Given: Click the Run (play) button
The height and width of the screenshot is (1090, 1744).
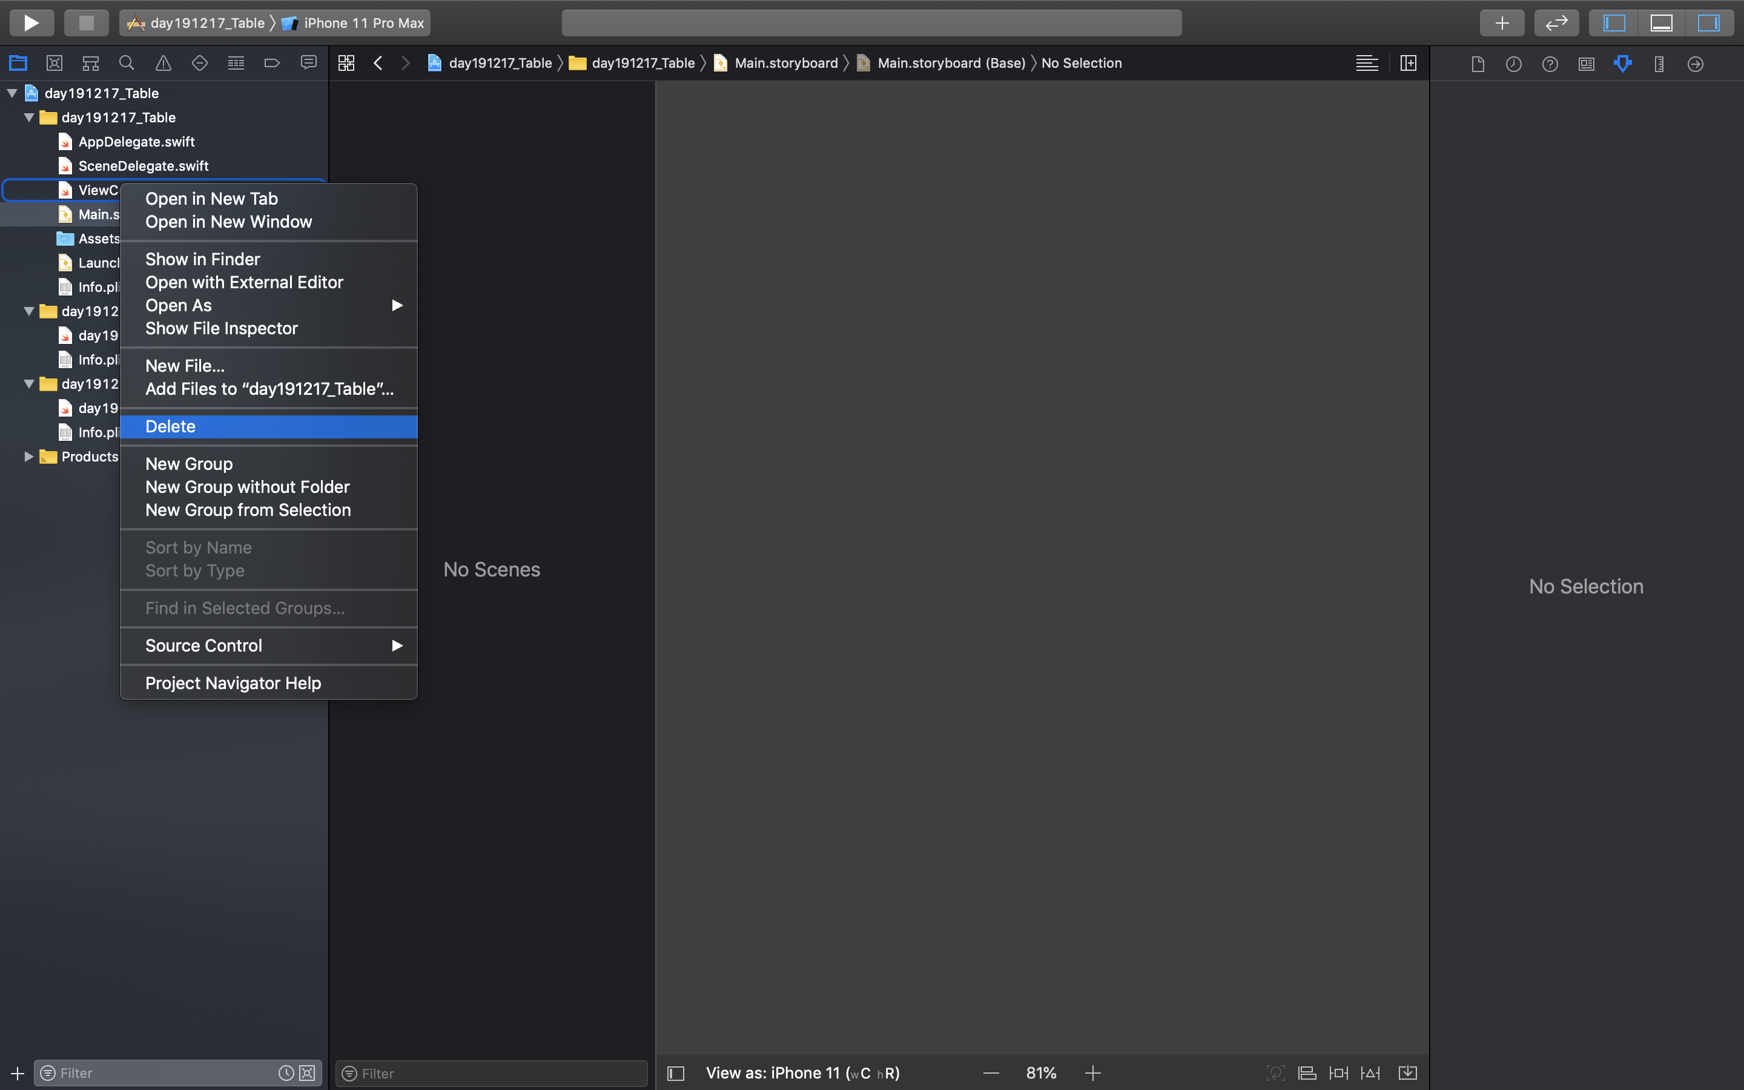Looking at the screenshot, I should (31, 23).
